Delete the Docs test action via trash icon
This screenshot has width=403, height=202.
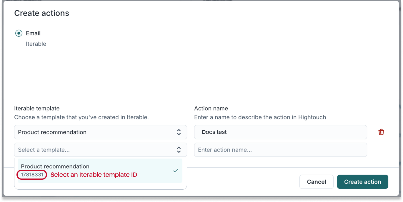pos(381,132)
